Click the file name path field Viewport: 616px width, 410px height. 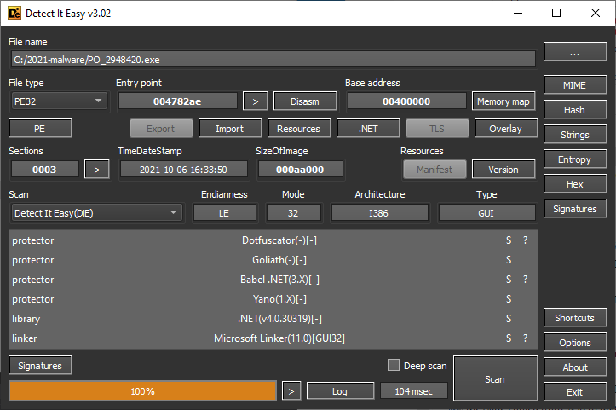[x=273, y=59]
